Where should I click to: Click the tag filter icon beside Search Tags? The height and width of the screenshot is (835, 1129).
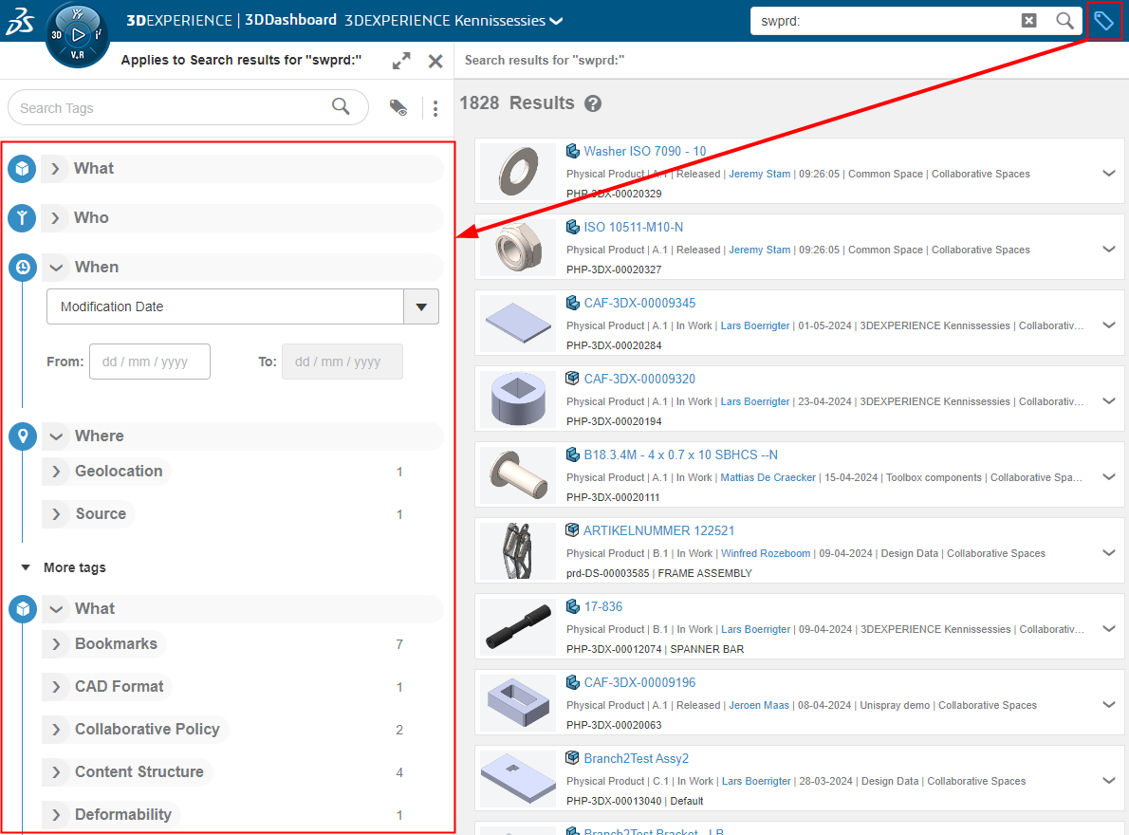[398, 108]
